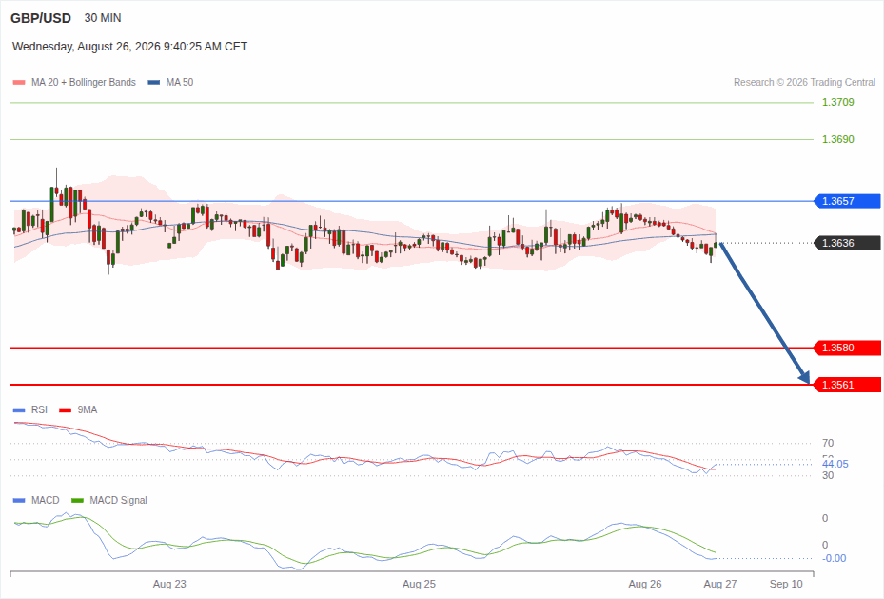884x599 pixels.
Task: Click the Sep 10 date axis label
Action: click(786, 585)
